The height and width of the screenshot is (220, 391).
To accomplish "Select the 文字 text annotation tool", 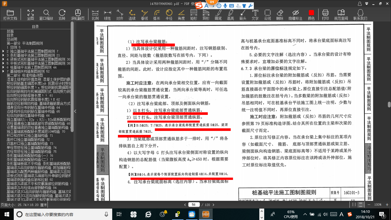I will click(255, 15).
